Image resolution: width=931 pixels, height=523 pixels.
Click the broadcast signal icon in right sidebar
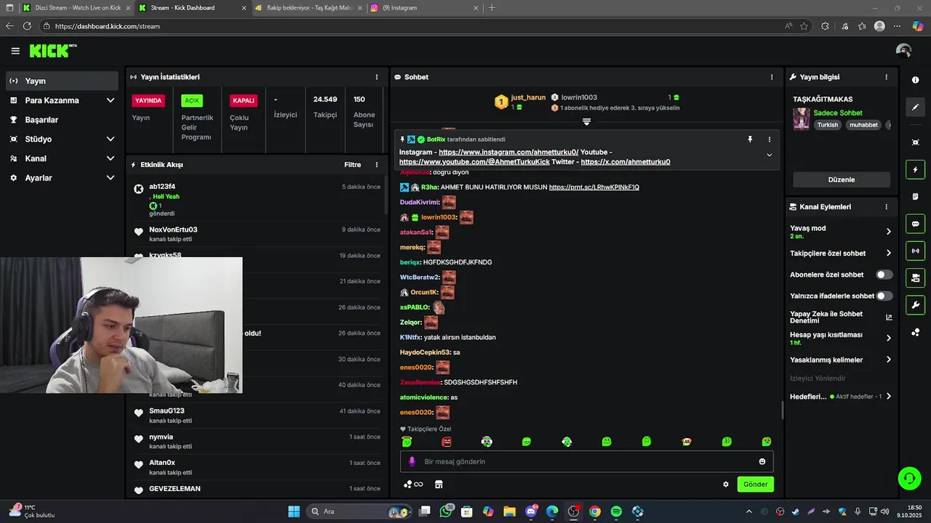(x=915, y=251)
